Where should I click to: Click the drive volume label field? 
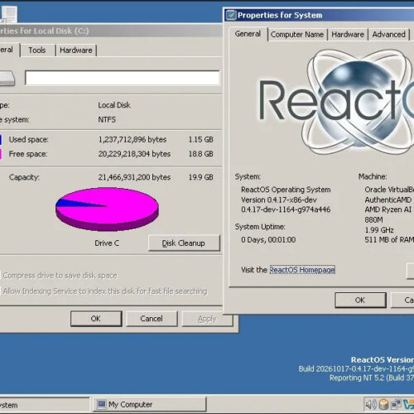[x=122, y=78]
